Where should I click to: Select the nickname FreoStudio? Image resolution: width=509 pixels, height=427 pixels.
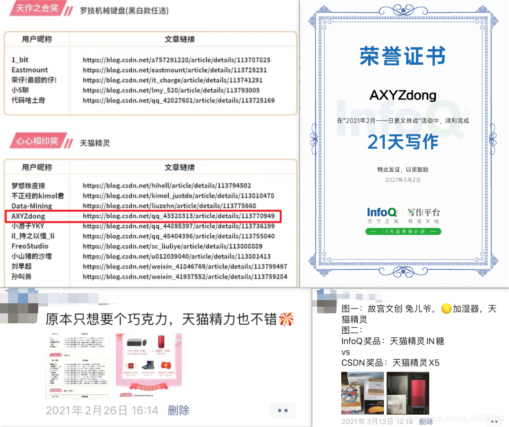tap(30, 246)
